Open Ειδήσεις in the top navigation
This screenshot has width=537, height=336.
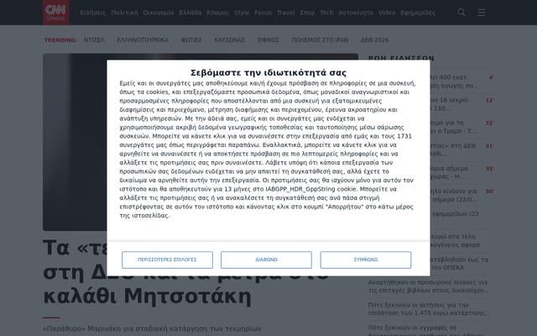click(x=93, y=13)
